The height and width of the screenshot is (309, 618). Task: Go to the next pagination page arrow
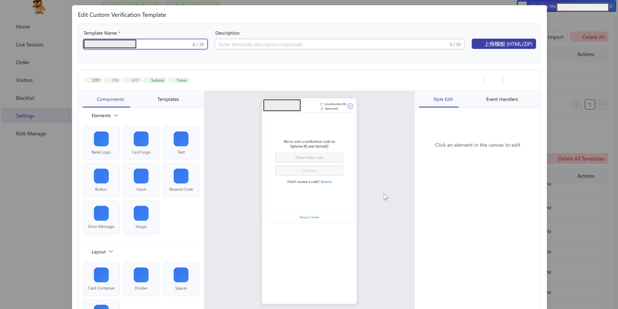pyautogui.click(x=603, y=105)
